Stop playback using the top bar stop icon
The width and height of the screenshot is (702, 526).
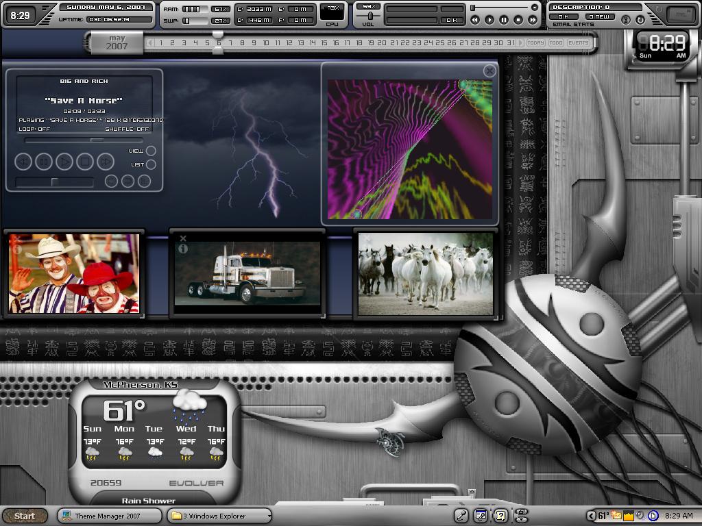518,20
